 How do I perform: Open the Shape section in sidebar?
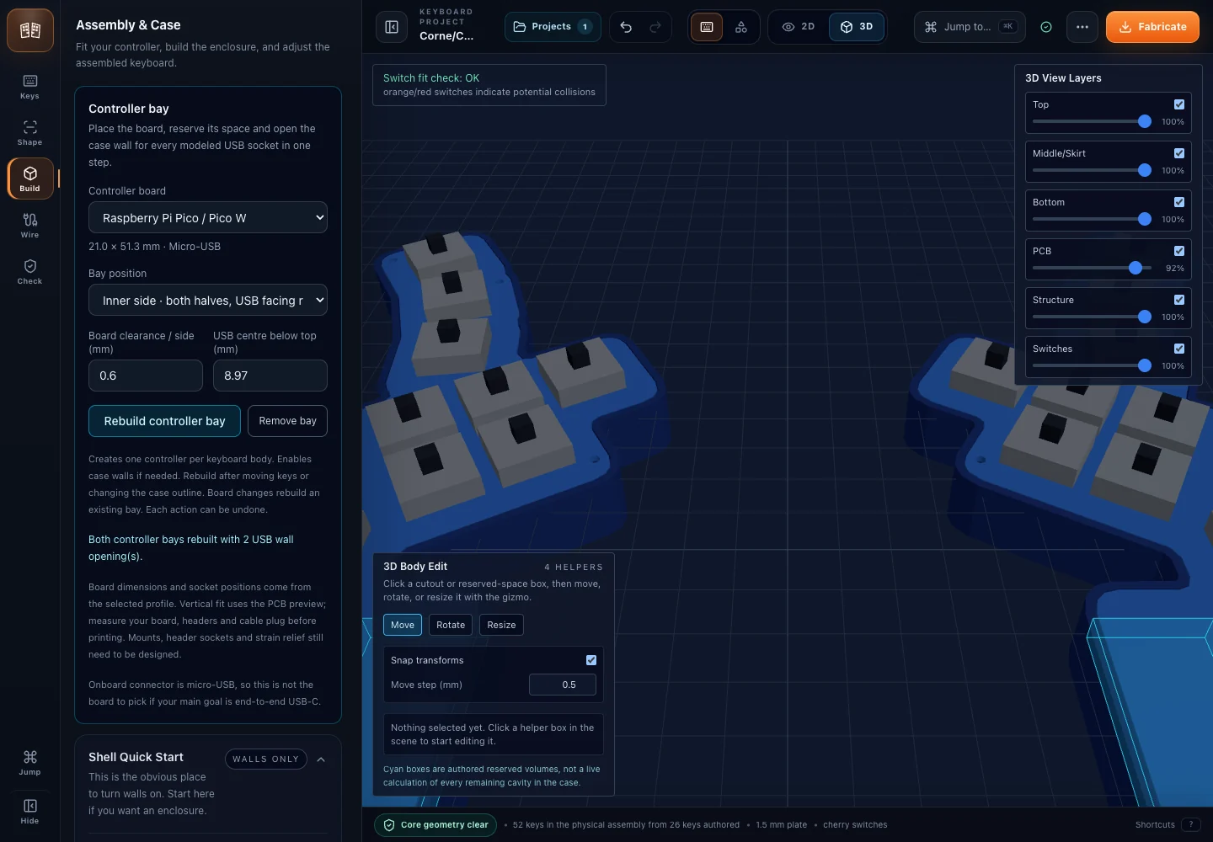29,132
